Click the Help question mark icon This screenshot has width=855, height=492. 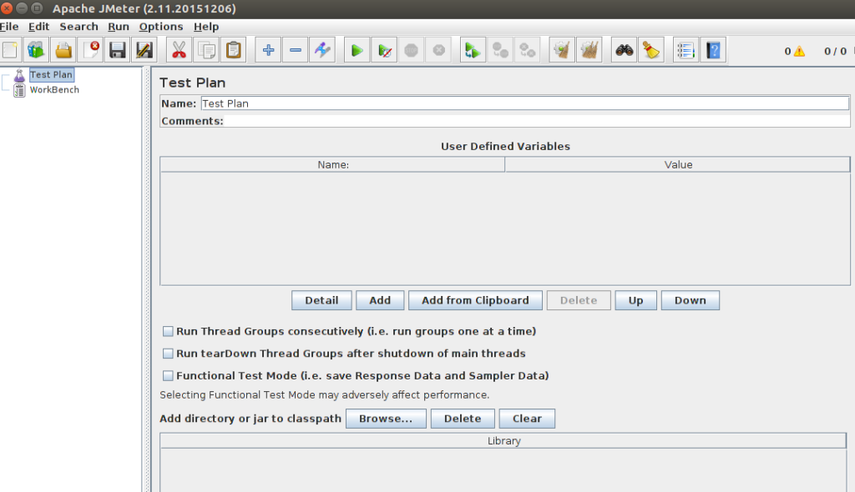pos(713,50)
